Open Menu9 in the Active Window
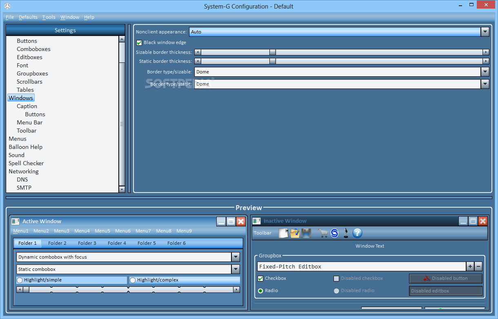Screen dimensions: 498x319 pos(184,231)
